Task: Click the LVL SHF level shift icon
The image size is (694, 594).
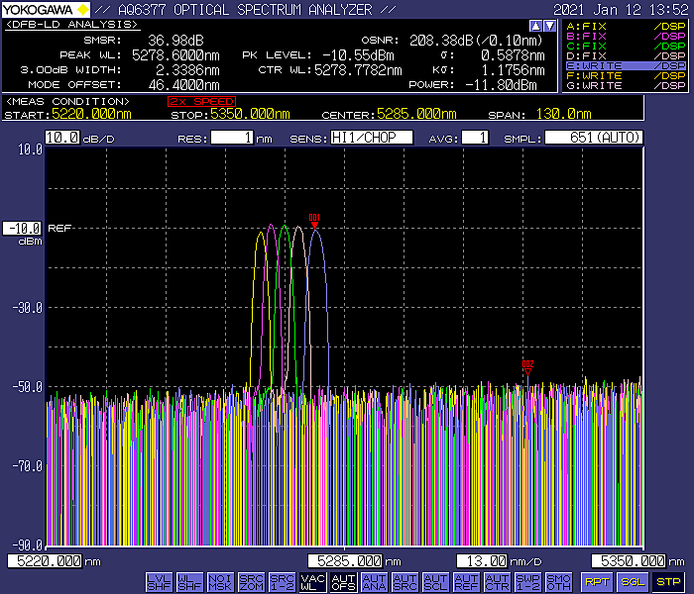Action: (x=159, y=581)
